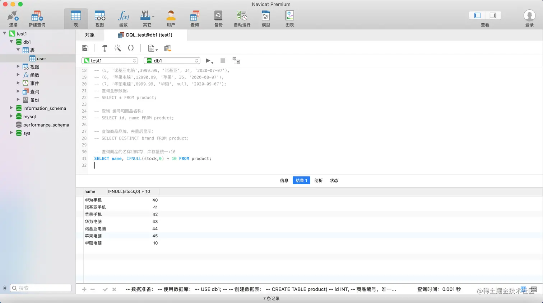Click the discard changes X button

pos(114,289)
